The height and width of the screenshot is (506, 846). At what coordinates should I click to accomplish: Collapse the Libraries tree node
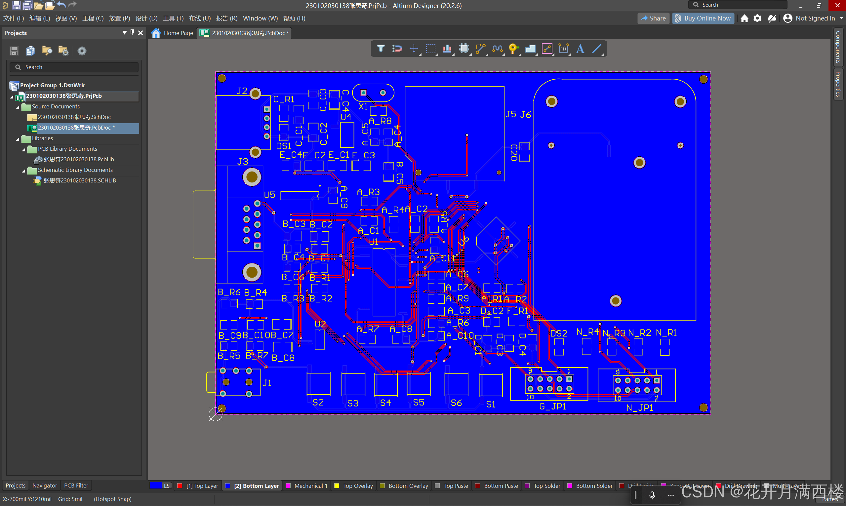click(x=18, y=139)
